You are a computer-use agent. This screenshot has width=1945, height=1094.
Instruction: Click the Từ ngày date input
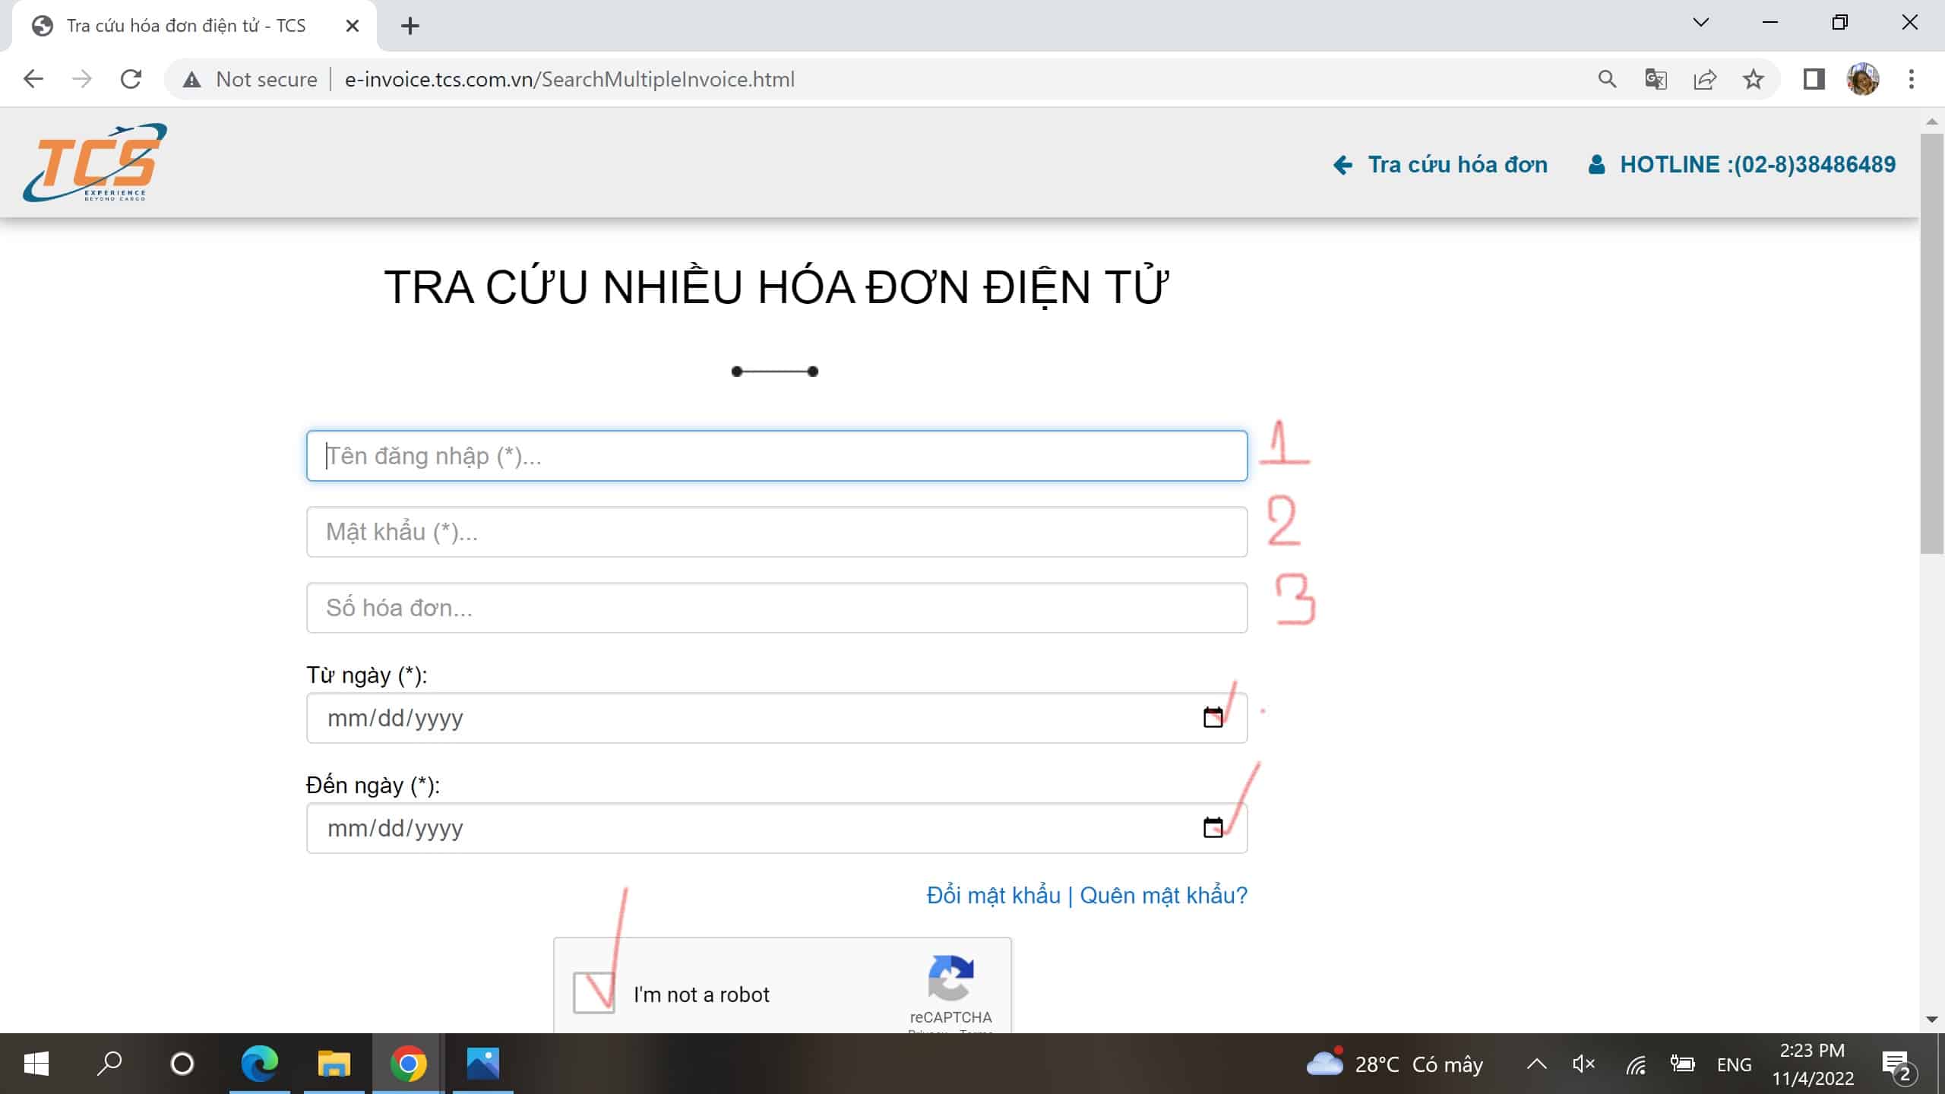click(776, 718)
